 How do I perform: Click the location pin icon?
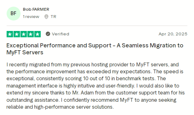point(46,17)
